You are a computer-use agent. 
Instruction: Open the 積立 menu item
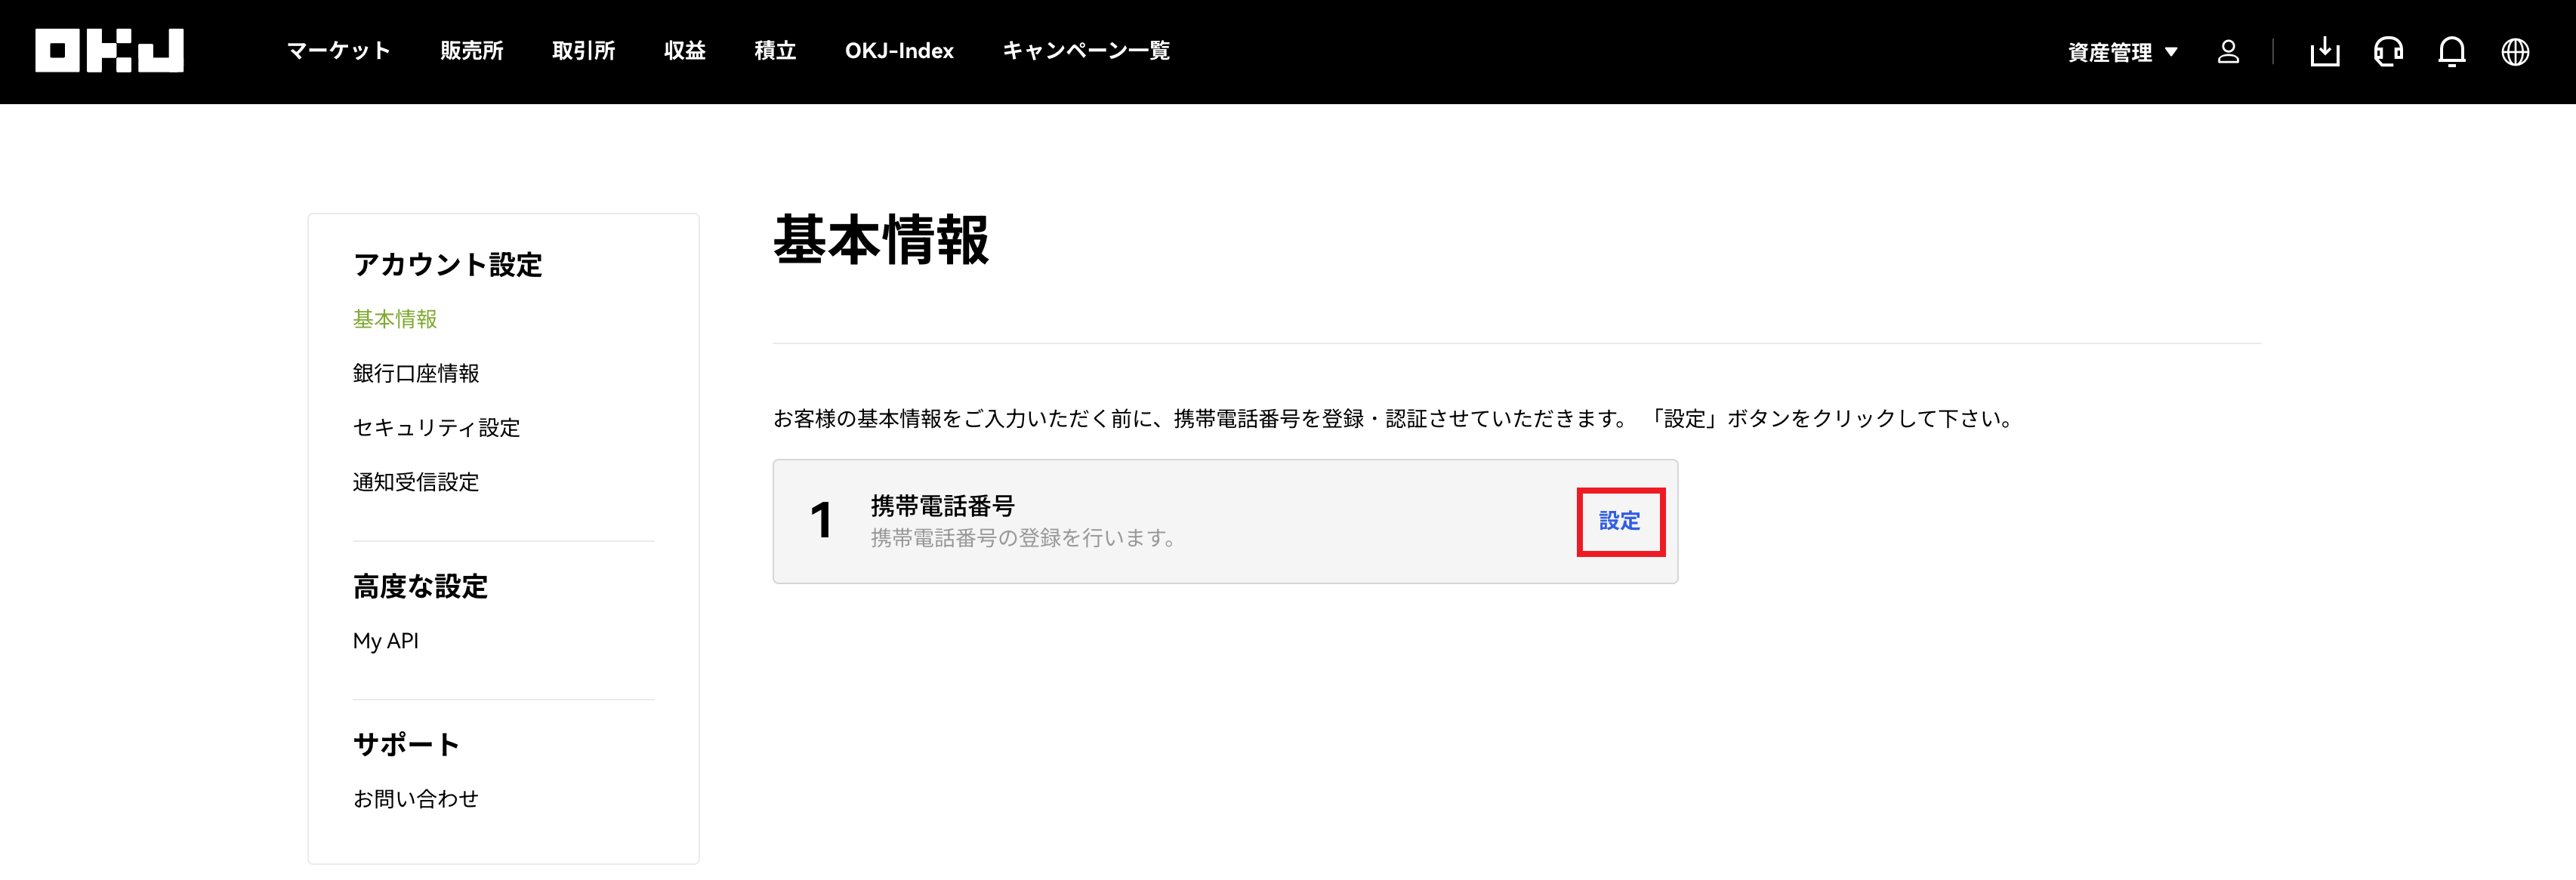pyautogui.click(x=775, y=51)
